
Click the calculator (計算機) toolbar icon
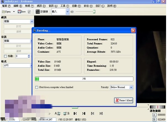42,12
